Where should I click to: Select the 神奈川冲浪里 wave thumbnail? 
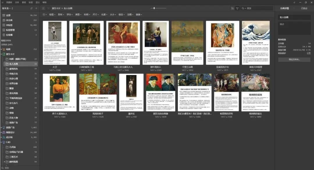(256, 43)
